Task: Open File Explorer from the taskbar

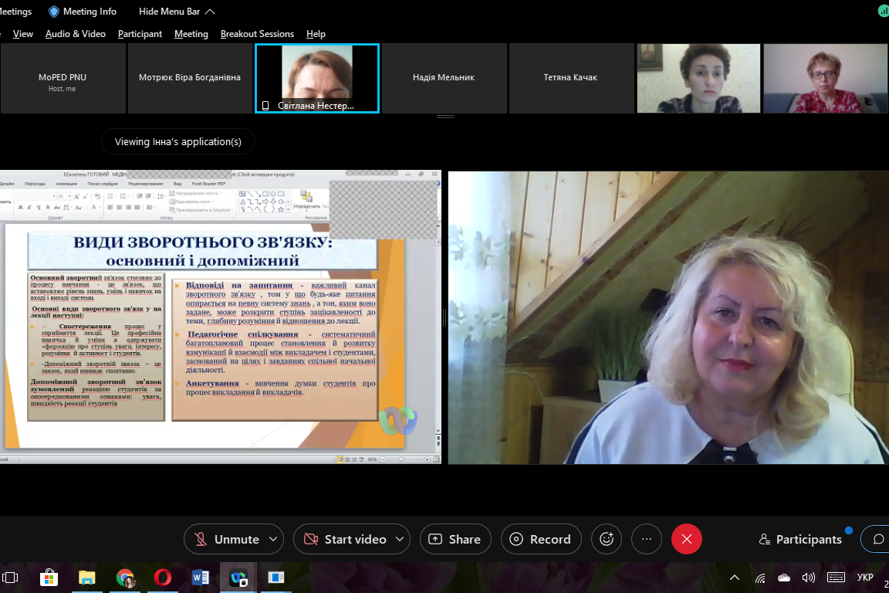Action: coord(86,577)
